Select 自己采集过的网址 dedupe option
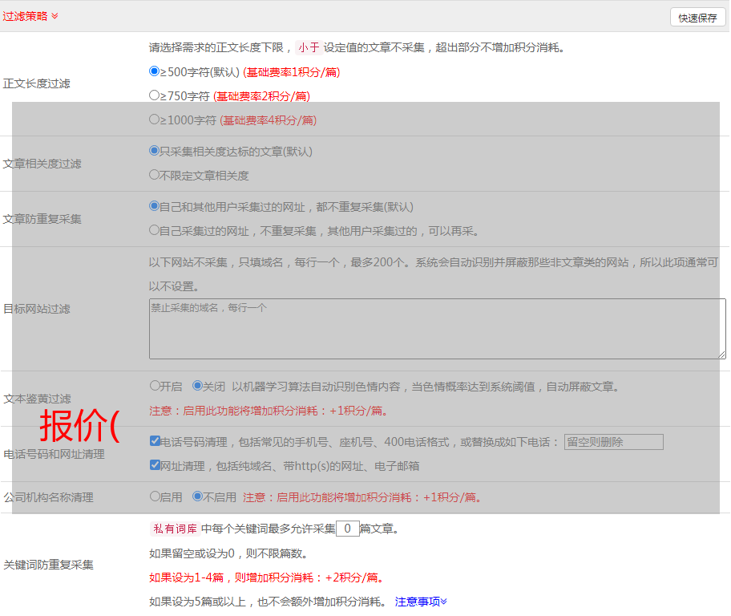The height and width of the screenshot is (616, 731). (155, 230)
